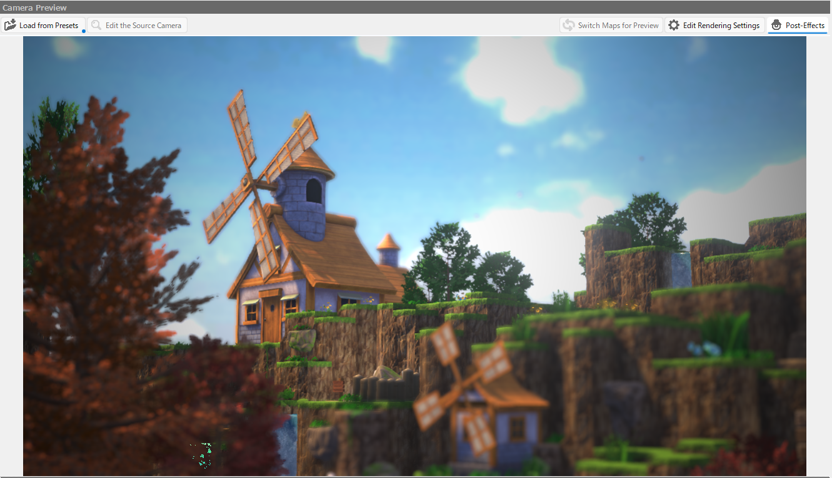The image size is (832, 478).
Task: Click the green pixel artifacts near the bottom
Action: (202, 454)
